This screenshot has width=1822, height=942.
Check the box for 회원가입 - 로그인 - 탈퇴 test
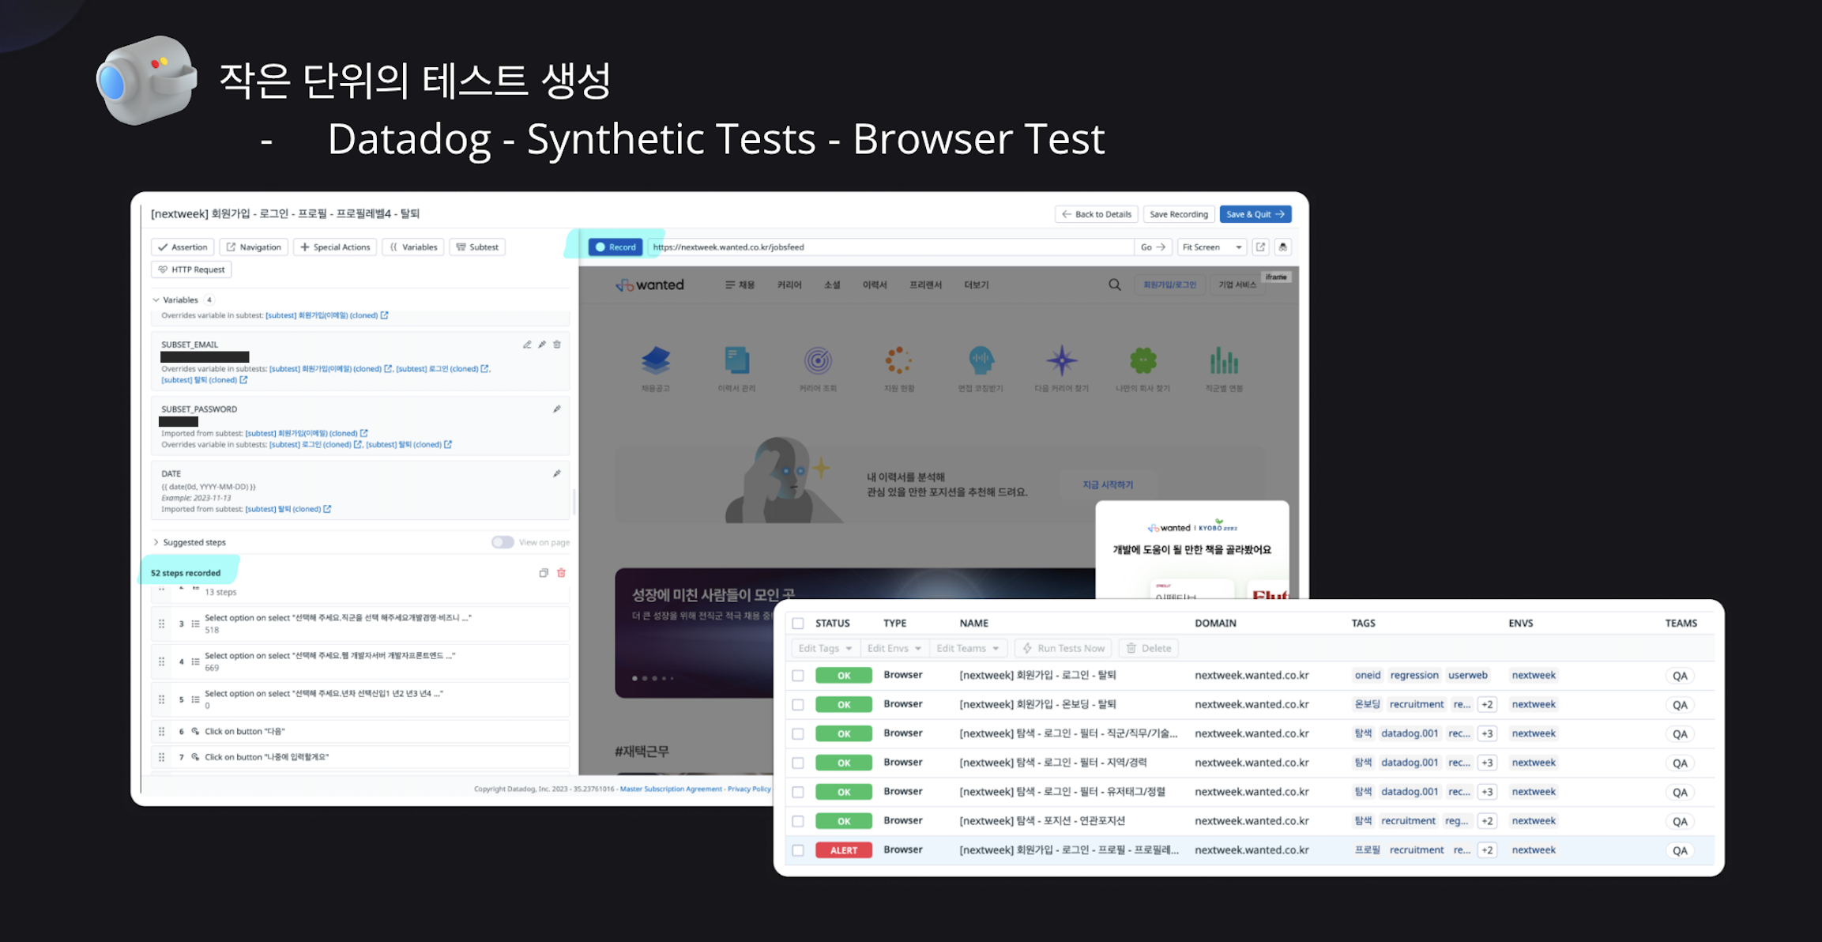tap(798, 676)
